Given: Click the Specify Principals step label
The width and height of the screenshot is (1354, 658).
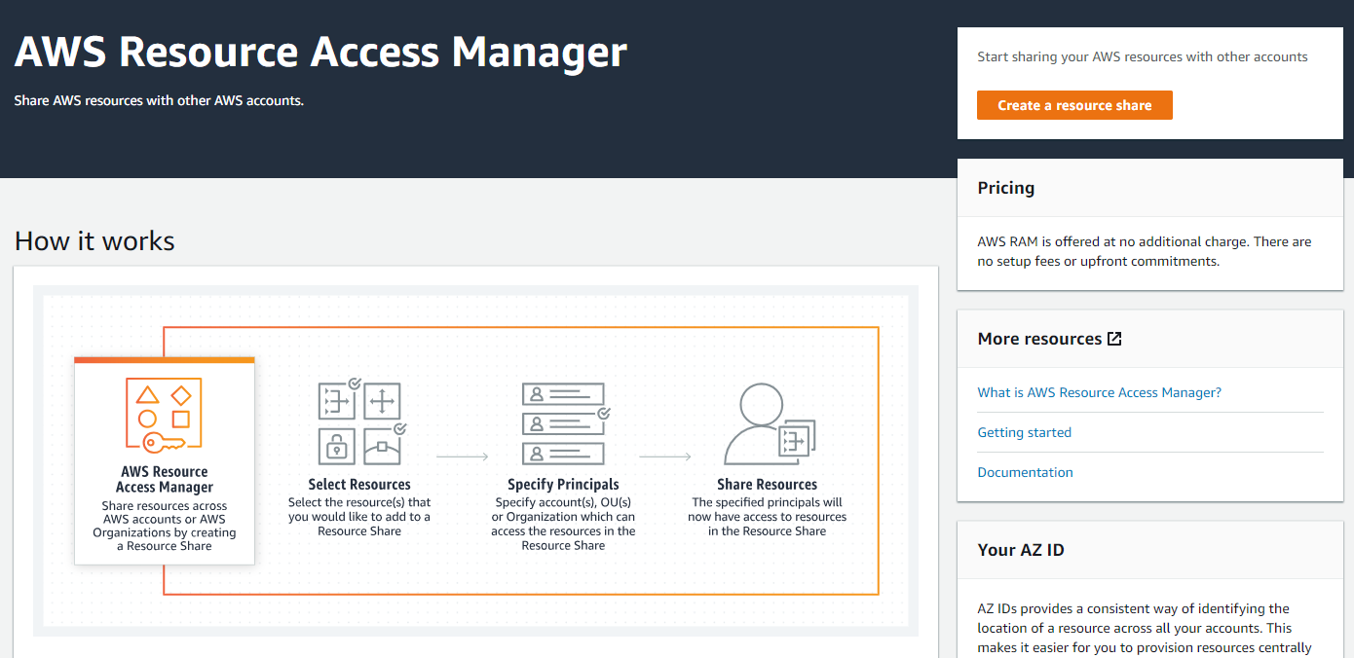Looking at the screenshot, I should pyautogui.click(x=563, y=484).
